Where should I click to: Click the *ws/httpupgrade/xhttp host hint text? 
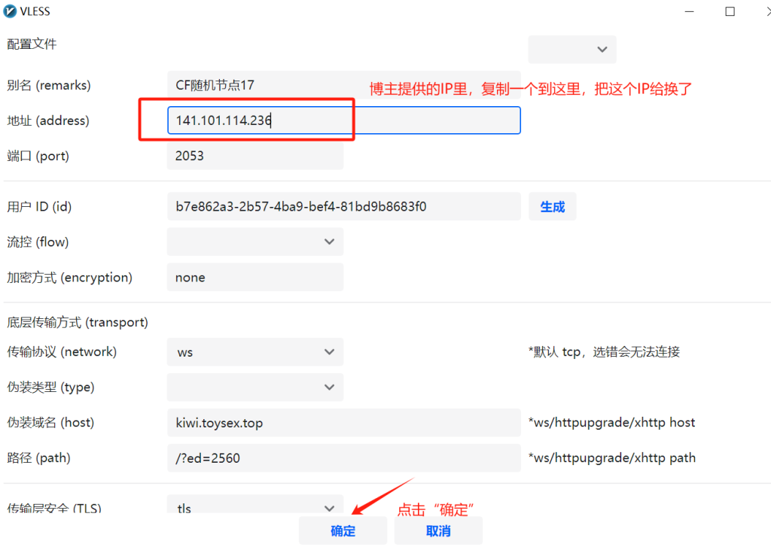tap(611, 423)
